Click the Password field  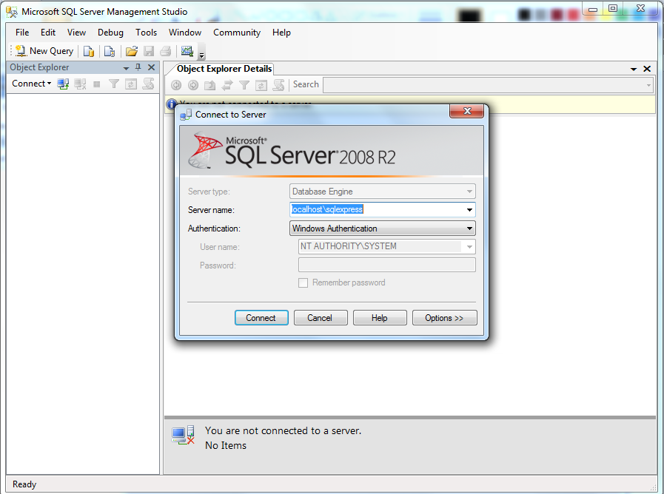coord(386,265)
